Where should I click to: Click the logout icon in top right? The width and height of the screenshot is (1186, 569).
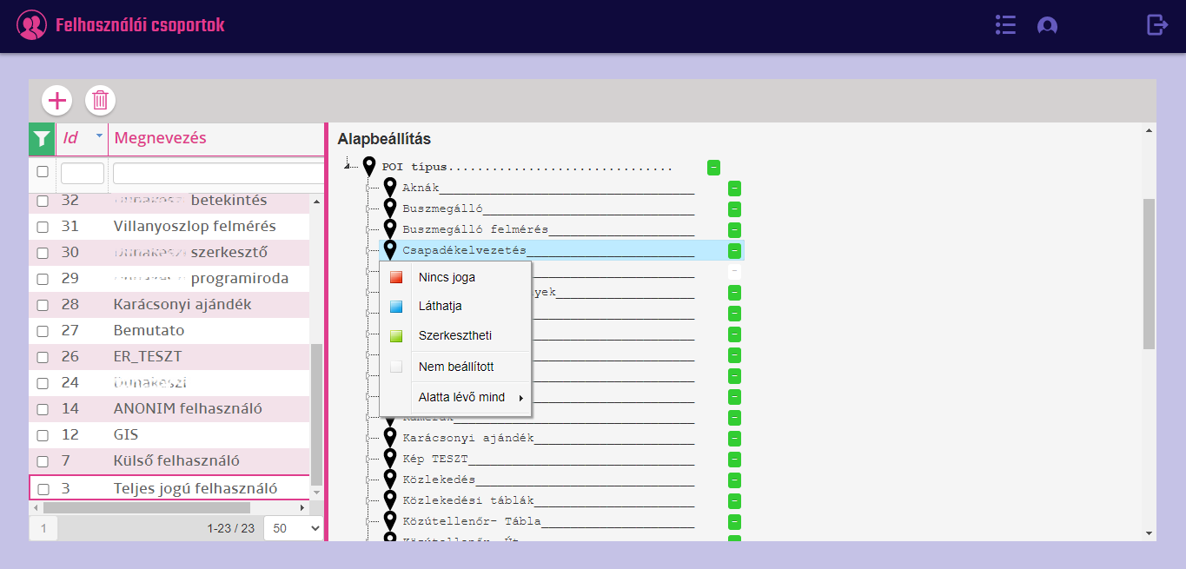coord(1157,25)
